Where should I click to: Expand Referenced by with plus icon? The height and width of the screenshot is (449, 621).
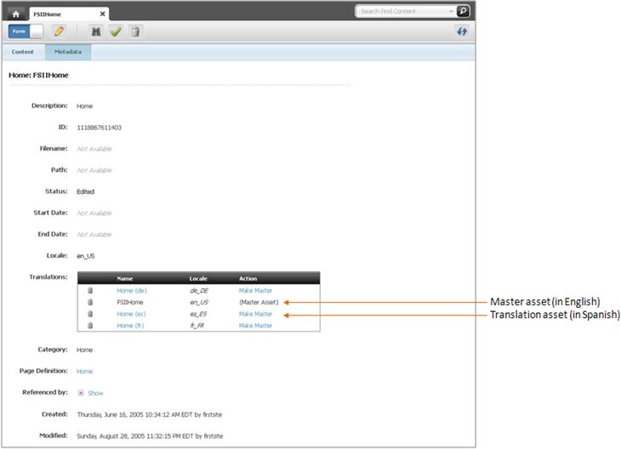81,393
